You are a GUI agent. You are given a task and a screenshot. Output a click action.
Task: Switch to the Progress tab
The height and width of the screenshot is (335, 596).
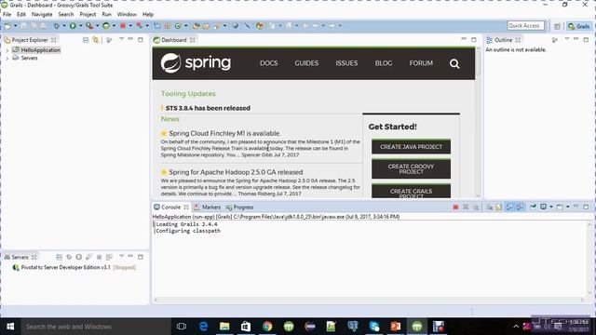pyautogui.click(x=239, y=207)
